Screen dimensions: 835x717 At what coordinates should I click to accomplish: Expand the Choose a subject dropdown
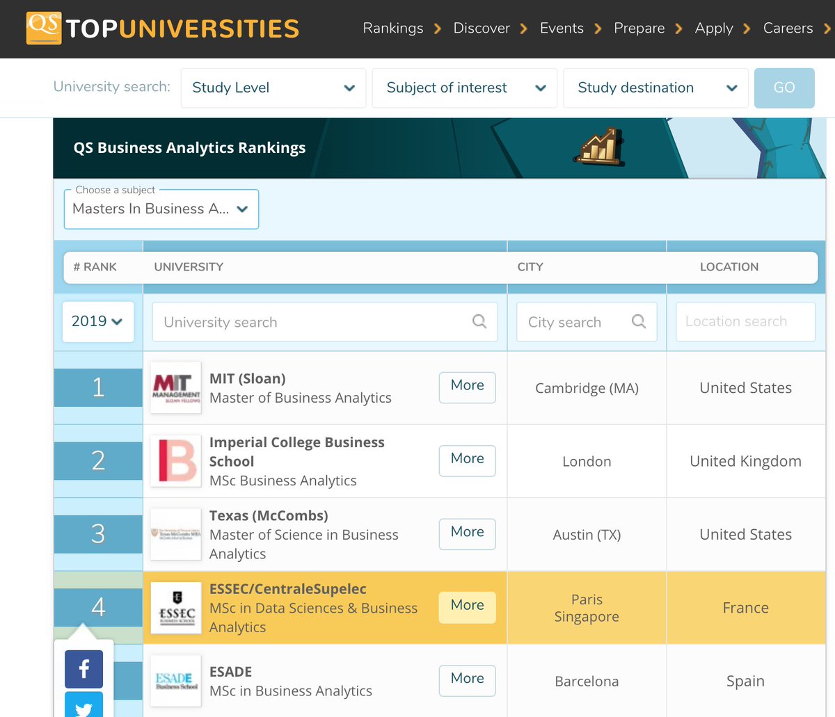point(161,209)
